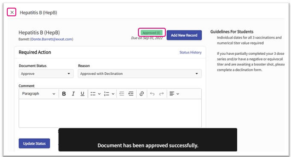Expand the Document Status dropdown
Screen dimensions: 291x157
(x=46, y=74)
